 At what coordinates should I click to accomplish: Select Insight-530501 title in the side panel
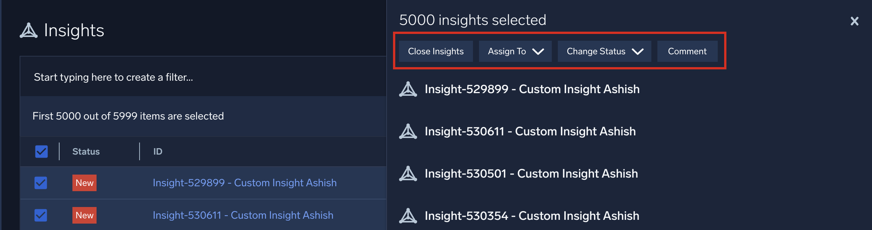click(x=531, y=174)
